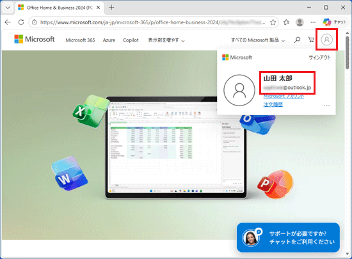Open the 注文履歴 link

(x=273, y=104)
